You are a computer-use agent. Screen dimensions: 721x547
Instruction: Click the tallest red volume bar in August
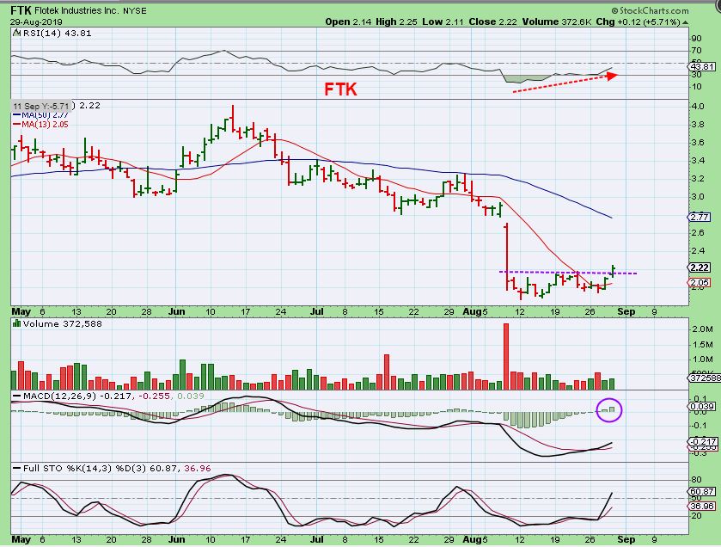506,357
